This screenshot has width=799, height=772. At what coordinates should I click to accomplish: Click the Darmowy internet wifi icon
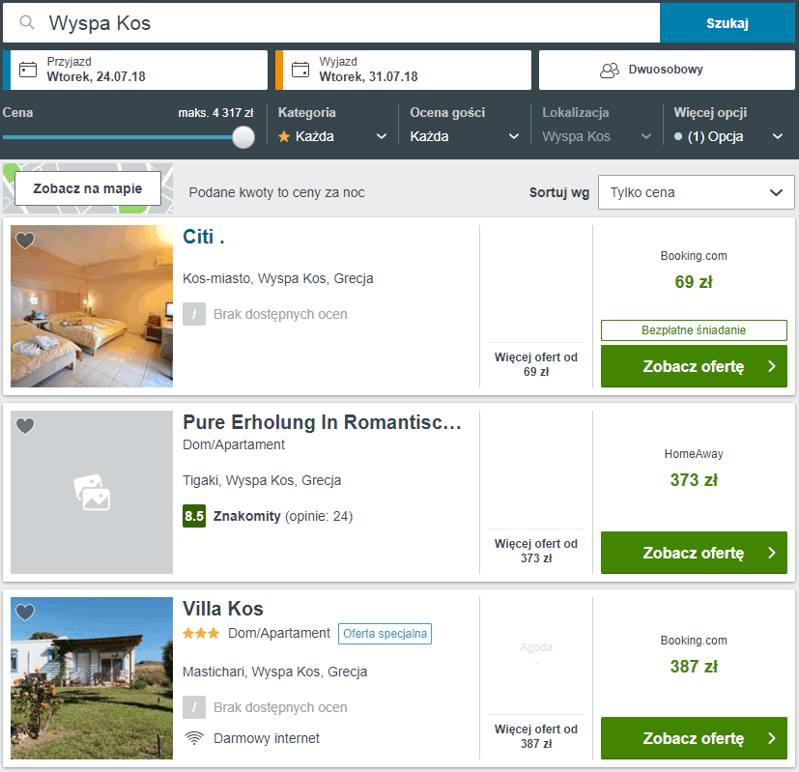tap(194, 738)
